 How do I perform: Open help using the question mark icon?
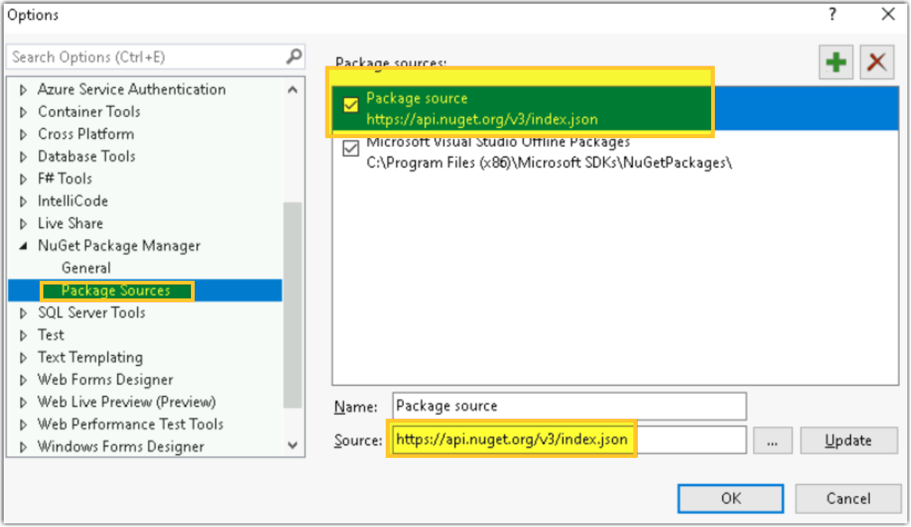pos(831,14)
